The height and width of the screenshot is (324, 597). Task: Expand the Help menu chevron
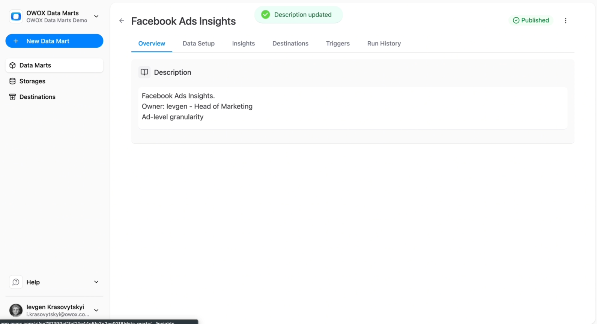[x=96, y=282]
